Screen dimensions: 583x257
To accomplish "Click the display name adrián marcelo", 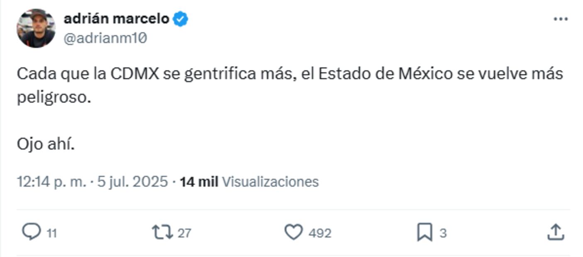I will point(116,19).
